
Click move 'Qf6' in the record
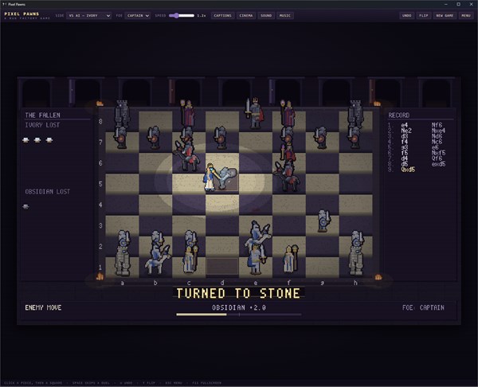point(437,158)
